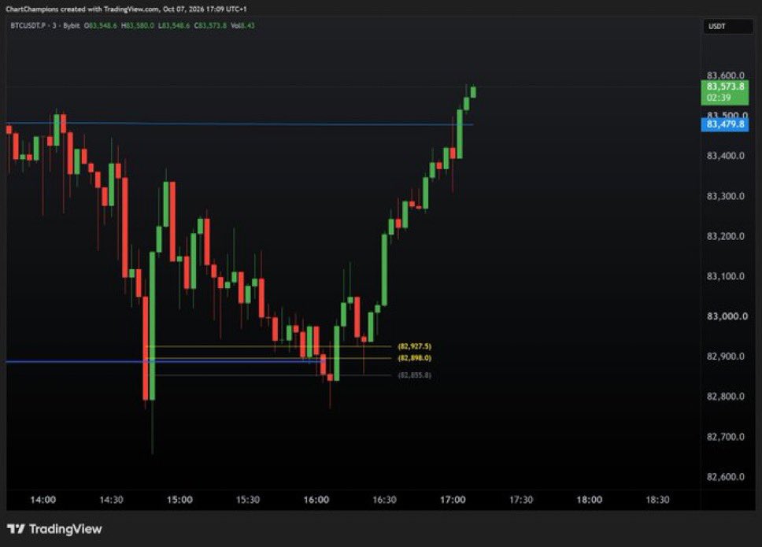Click the 18:30 time axis label

click(657, 500)
